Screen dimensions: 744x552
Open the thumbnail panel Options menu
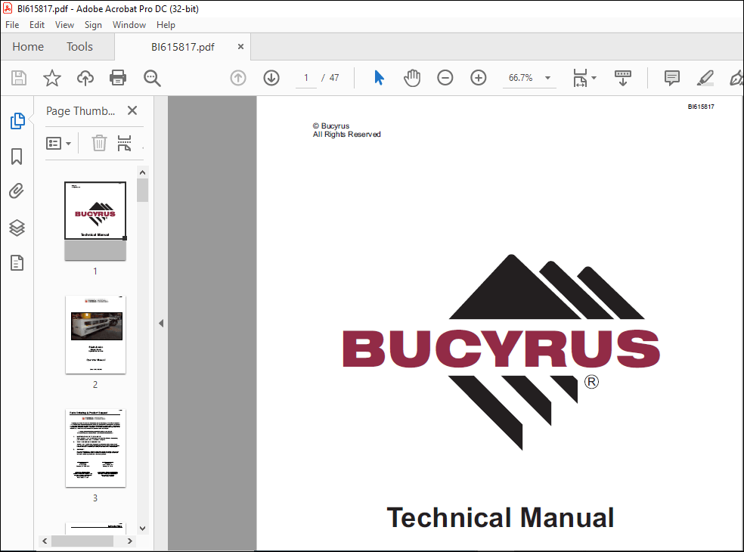pyautogui.click(x=58, y=143)
